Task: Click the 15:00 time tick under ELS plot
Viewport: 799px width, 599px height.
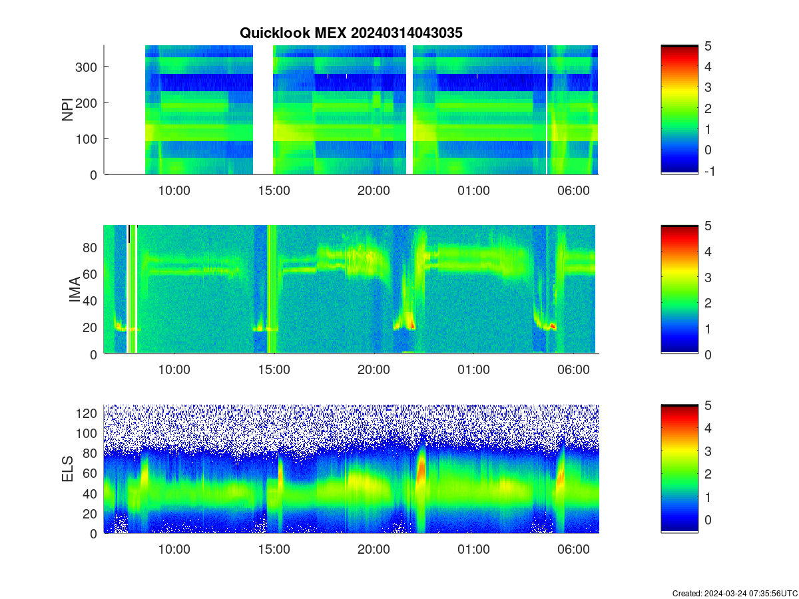Action: [274, 550]
